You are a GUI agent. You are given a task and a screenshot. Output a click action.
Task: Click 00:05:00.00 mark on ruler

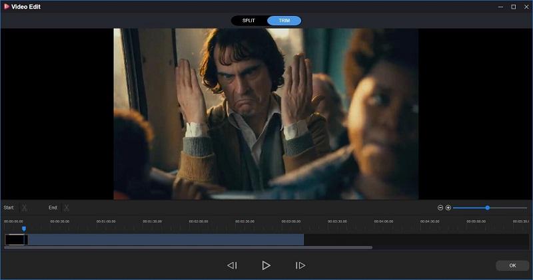pos(476,221)
